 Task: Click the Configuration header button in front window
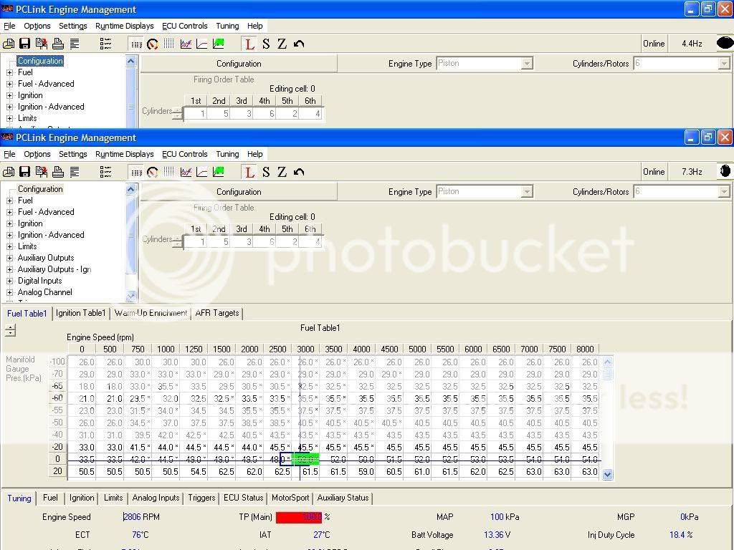[x=239, y=192]
